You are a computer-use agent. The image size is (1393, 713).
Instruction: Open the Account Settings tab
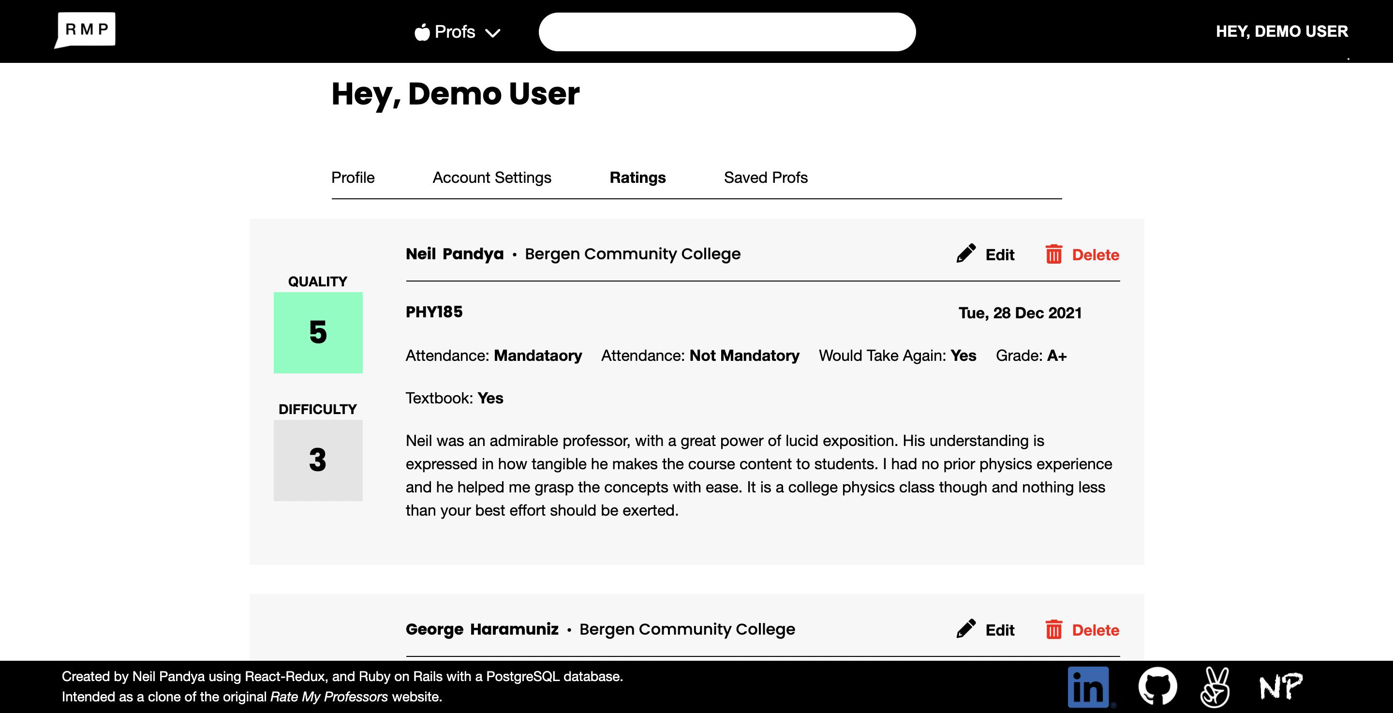(491, 178)
